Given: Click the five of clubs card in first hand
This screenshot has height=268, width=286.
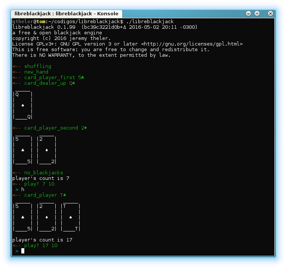Looking at the screenshot, I should 23,150.
